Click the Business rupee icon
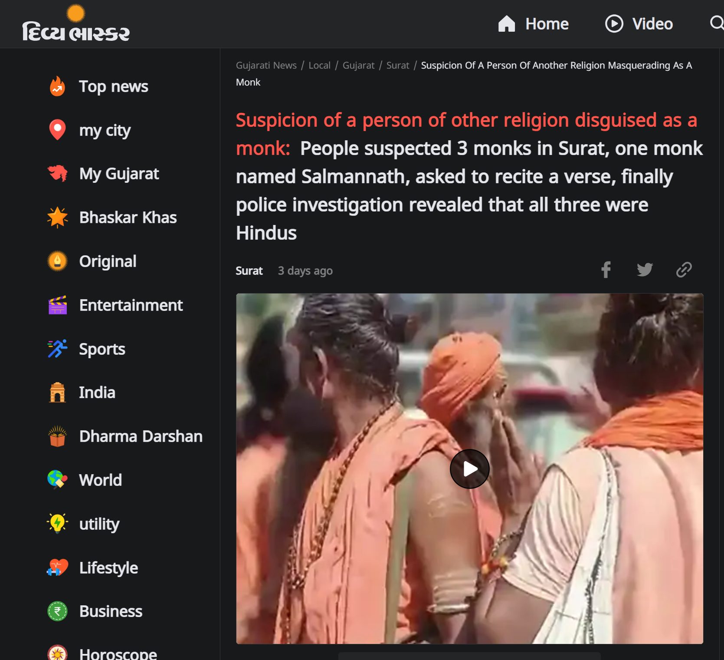Screen dimensions: 724x660 pos(57,611)
